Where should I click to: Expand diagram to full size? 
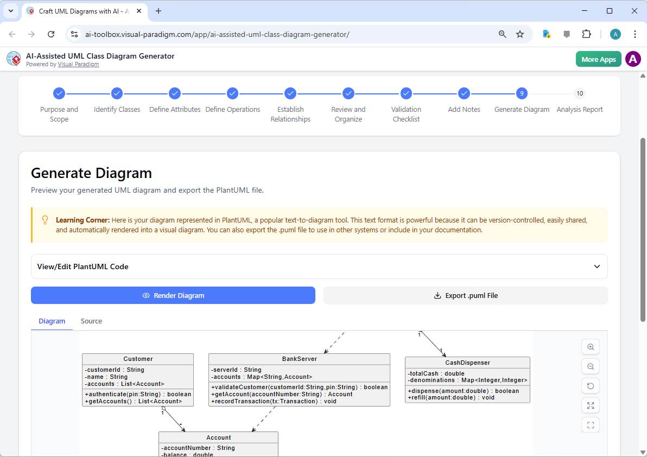click(x=591, y=405)
